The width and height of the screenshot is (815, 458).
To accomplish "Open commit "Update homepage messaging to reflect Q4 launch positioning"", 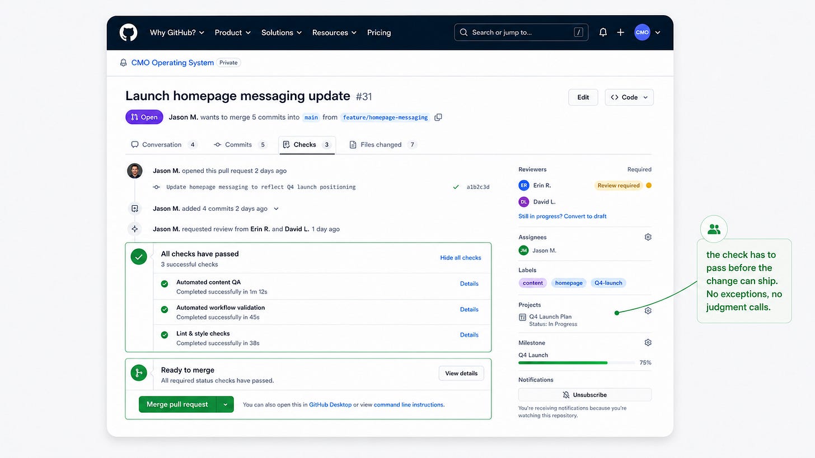I will pos(261,187).
